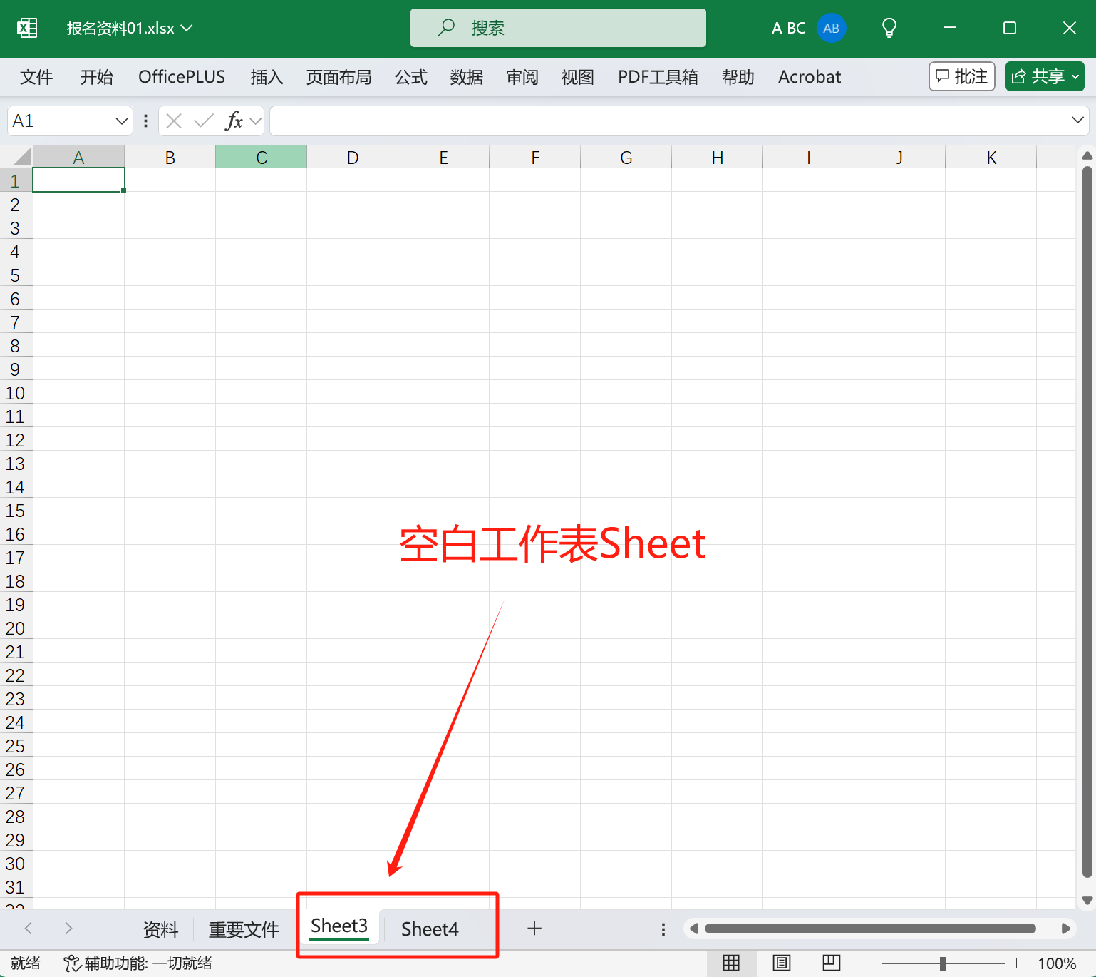Switch to Page Layout view
This screenshot has width=1096, height=977.
pyautogui.click(x=782, y=963)
